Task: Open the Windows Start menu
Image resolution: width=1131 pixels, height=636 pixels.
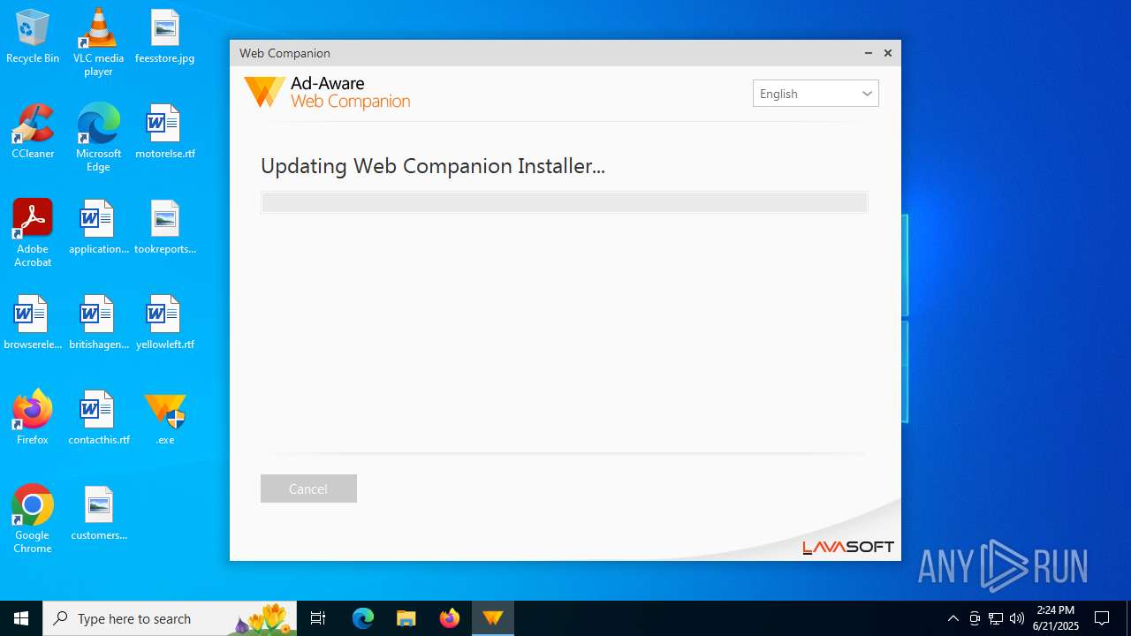Action: [x=21, y=618]
